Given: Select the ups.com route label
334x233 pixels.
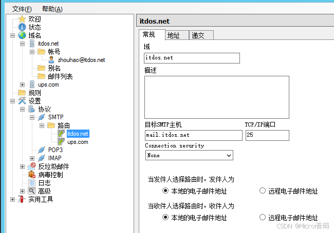Looking at the screenshot, I should [x=78, y=142].
